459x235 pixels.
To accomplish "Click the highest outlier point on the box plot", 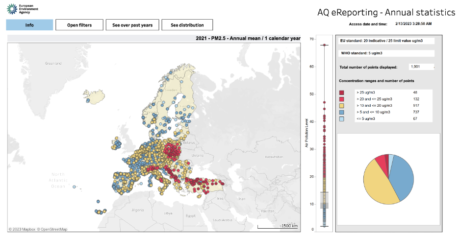I will click(x=324, y=45).
